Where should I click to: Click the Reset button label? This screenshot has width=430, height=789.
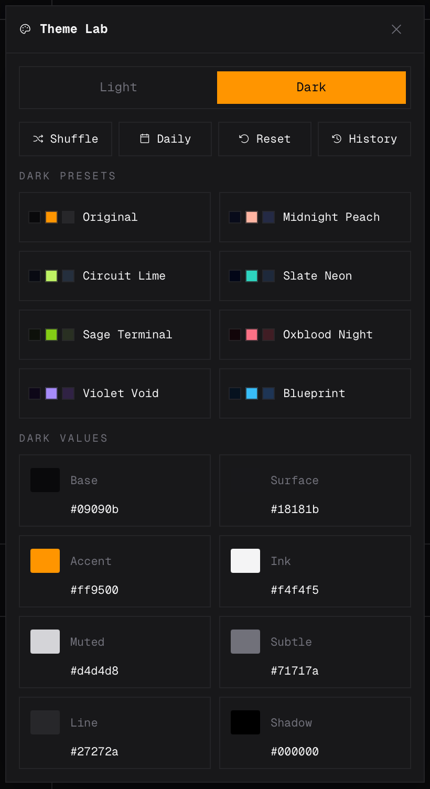click(273, 139)
